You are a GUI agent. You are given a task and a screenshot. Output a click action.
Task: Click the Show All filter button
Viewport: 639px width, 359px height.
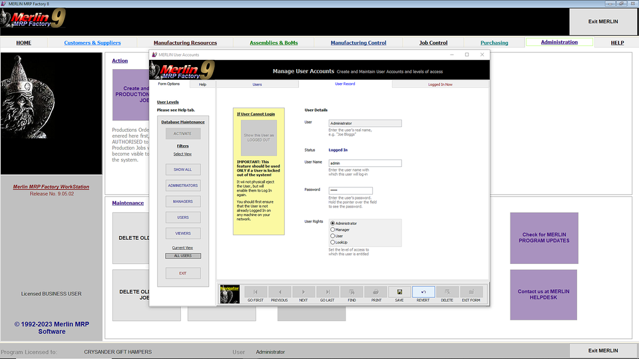point(182,170)
